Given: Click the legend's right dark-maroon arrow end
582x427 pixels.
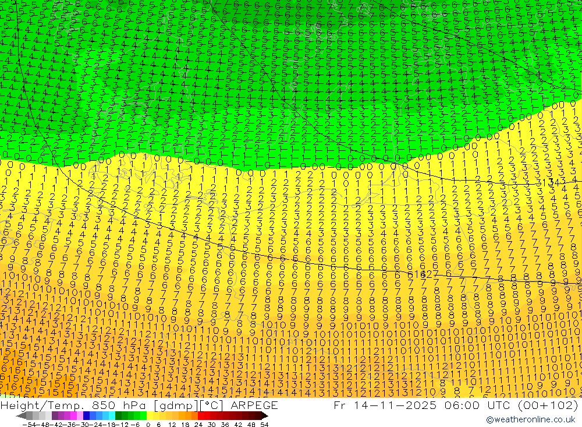Looking at the screenshot, I should (265, 416).
